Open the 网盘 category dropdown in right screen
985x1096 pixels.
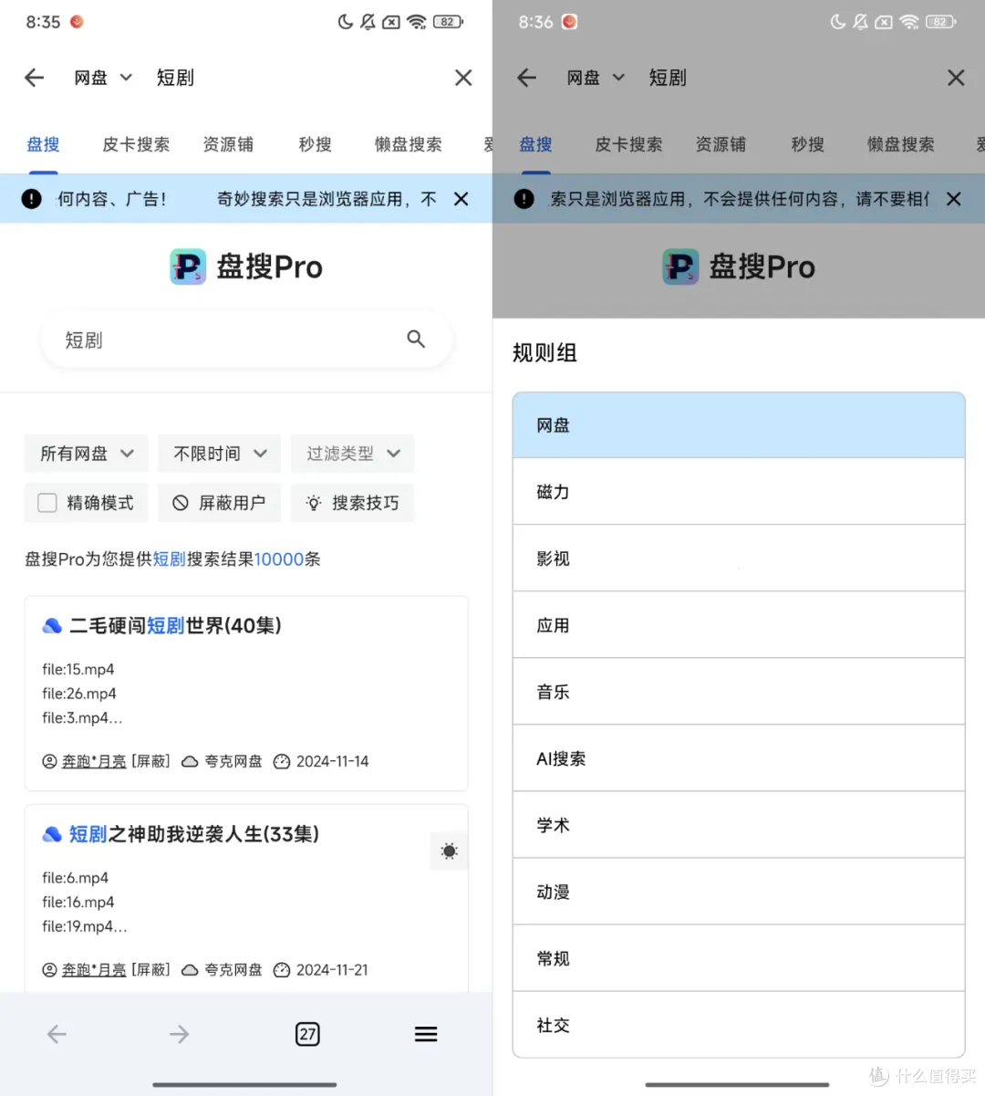coord(596,78)
